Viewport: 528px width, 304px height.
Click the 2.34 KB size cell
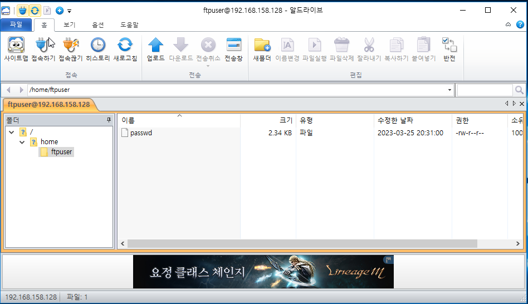[280, 133]
